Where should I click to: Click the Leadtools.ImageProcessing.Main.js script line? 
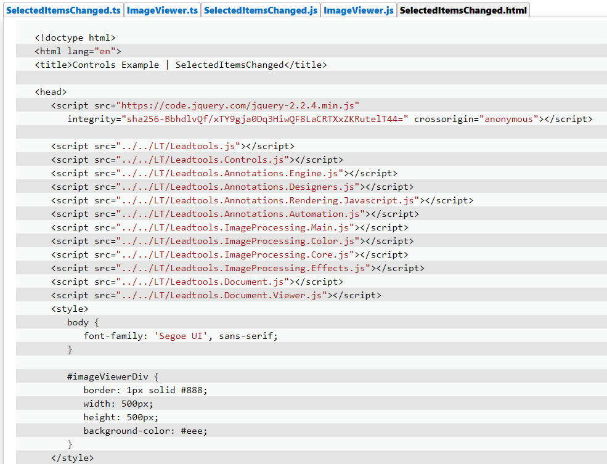[230, 227]
